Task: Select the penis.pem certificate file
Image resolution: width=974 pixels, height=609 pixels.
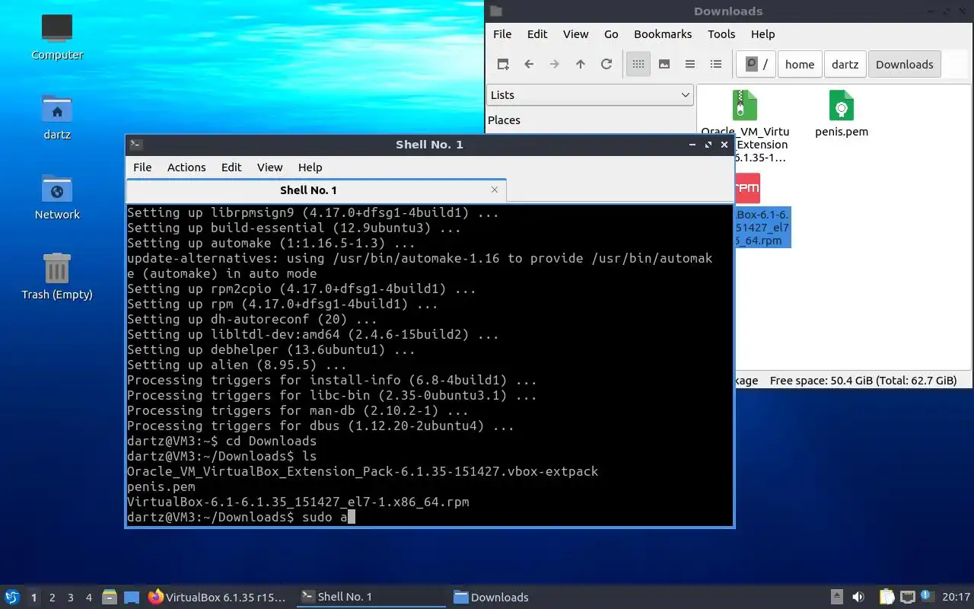Action: (842, 106)
